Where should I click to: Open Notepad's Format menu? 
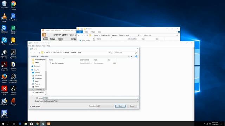pos(38,46)
